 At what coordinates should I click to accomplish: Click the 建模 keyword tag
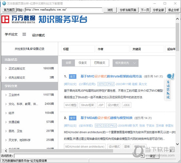point(127,147)
